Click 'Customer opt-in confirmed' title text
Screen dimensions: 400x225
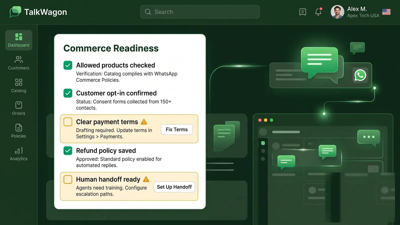[x=116, y=93]
